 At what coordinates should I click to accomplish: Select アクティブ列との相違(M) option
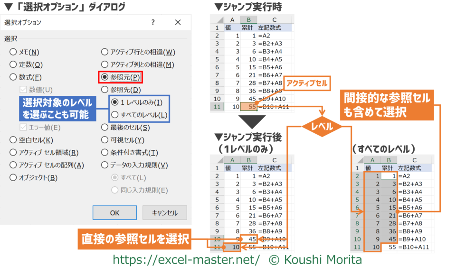click(104, 64)
